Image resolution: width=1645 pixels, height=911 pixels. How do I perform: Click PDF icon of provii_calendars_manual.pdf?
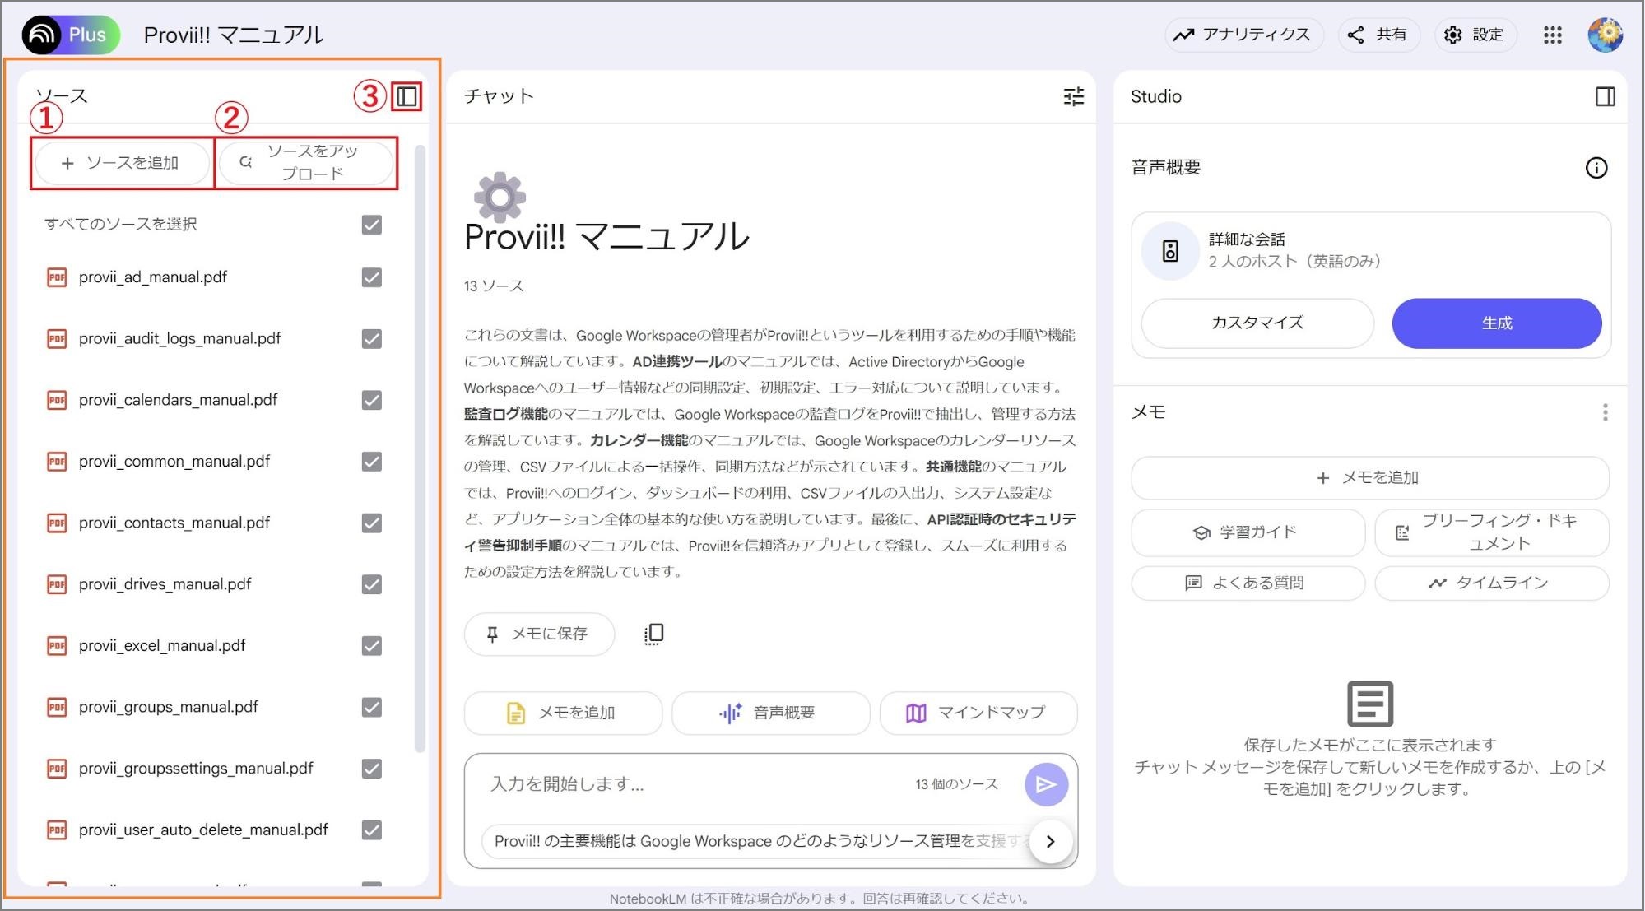click(x=57, y=400)
